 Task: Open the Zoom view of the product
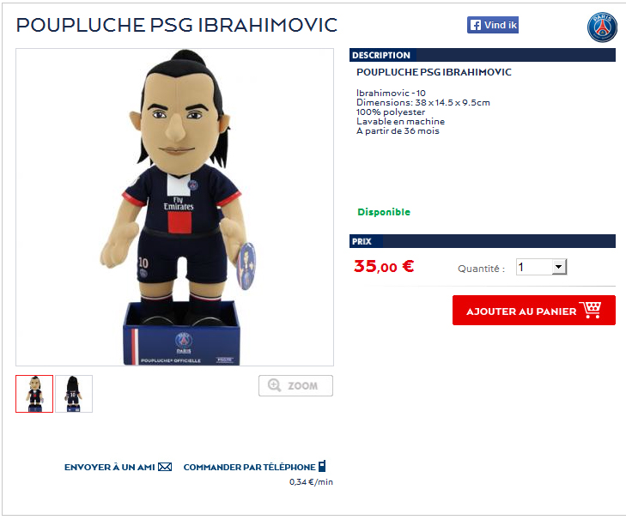pos(295,385)
